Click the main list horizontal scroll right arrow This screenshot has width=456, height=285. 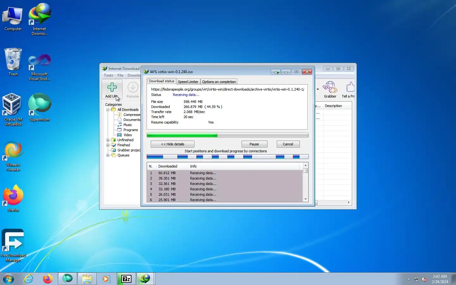tap(349, 202)
